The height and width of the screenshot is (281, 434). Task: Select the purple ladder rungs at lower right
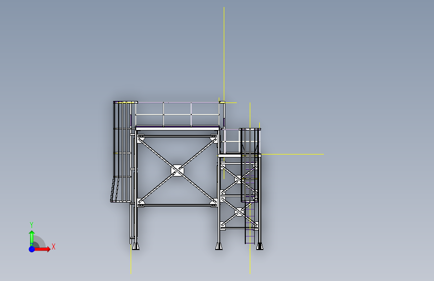click(250, 223)
